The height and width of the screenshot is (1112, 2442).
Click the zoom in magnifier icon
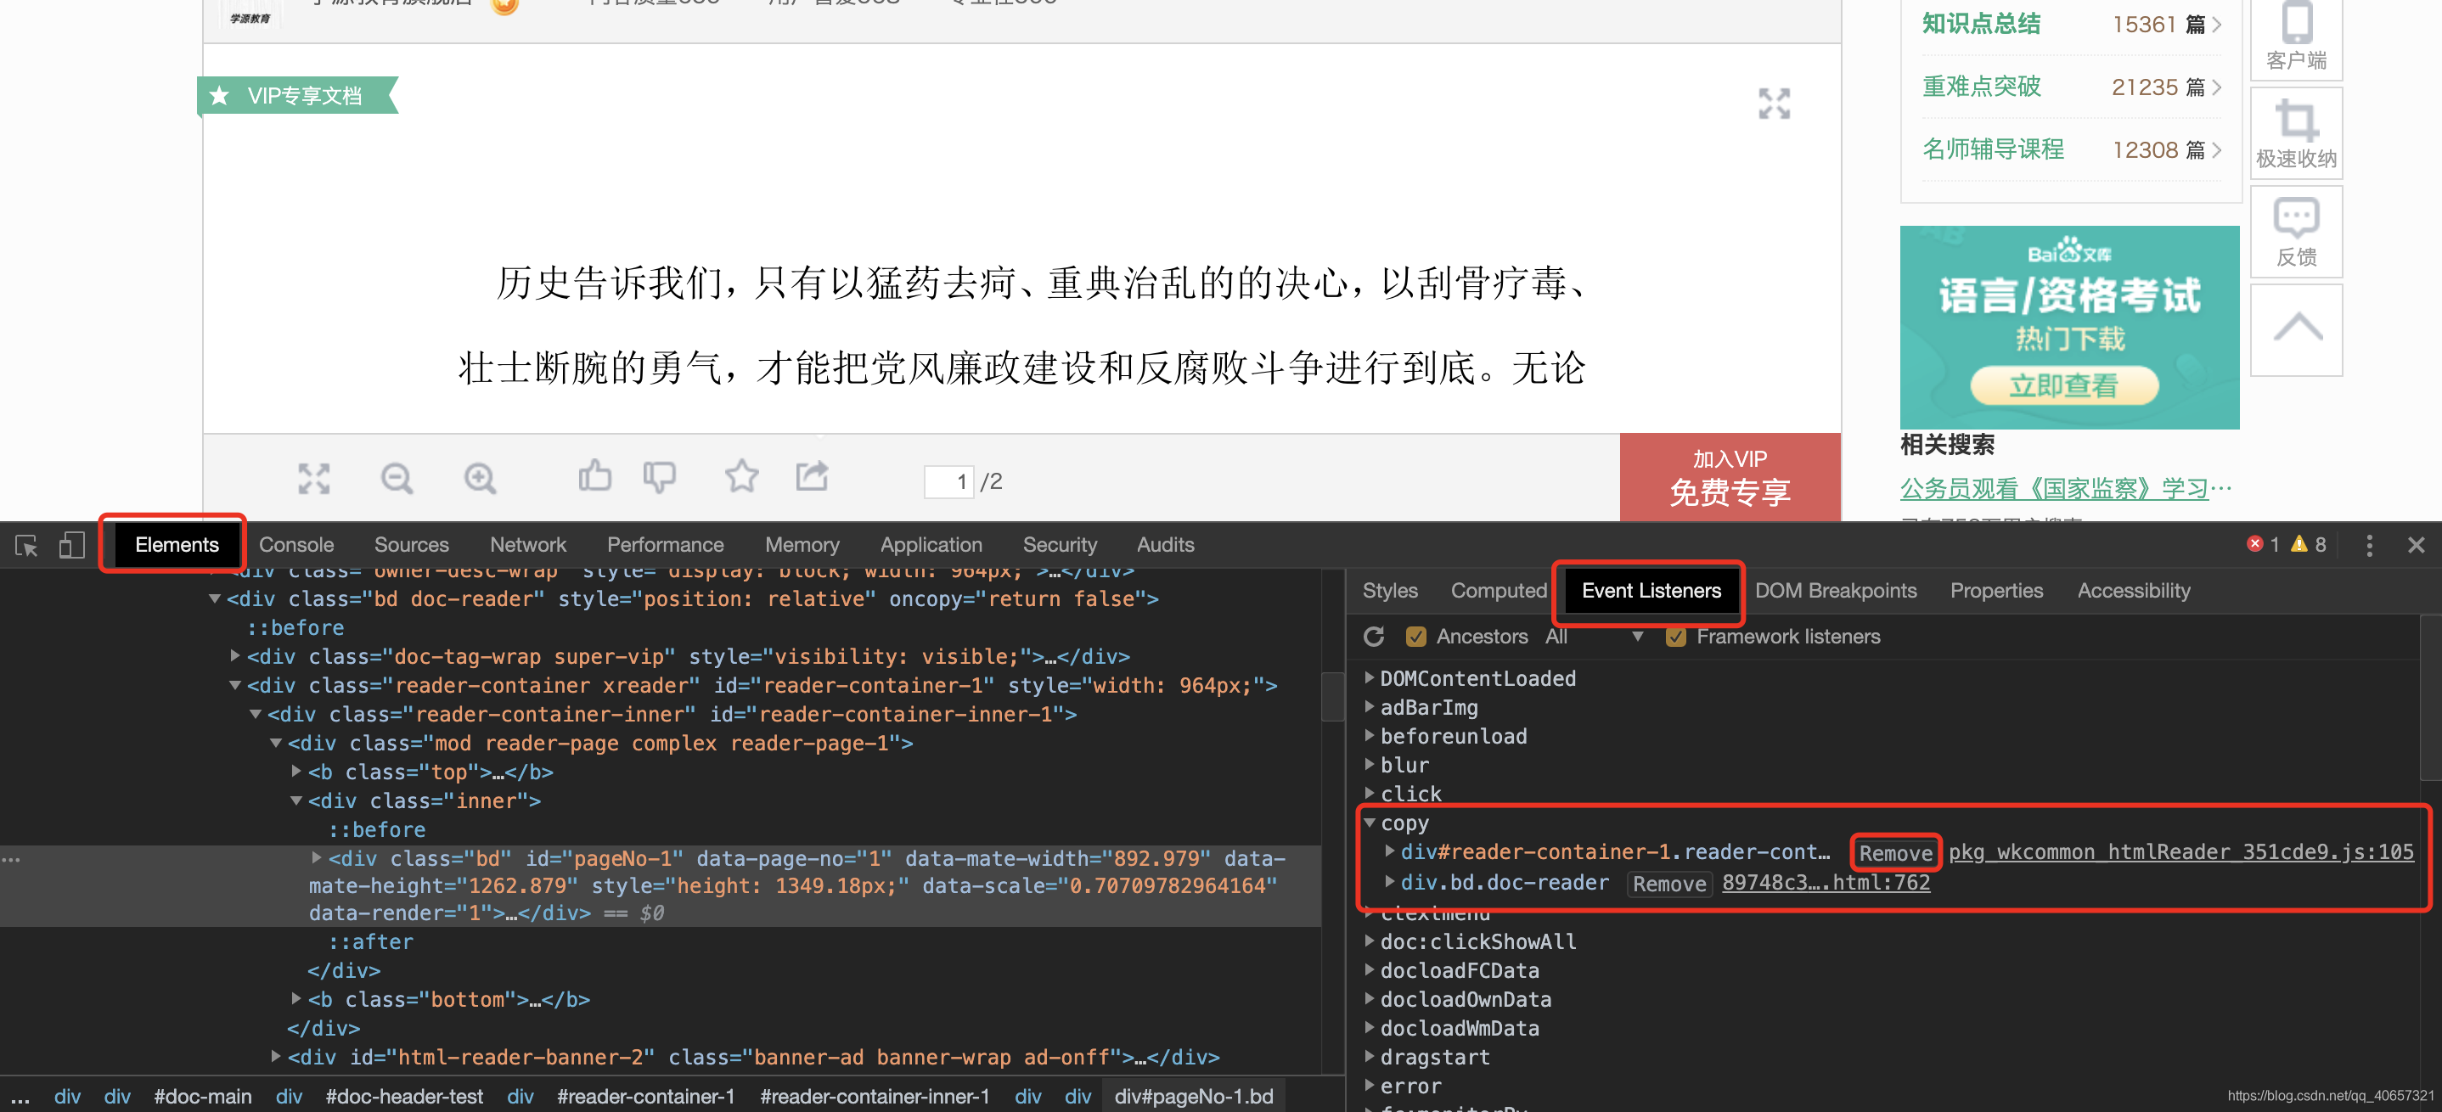[x=480, y=479]
